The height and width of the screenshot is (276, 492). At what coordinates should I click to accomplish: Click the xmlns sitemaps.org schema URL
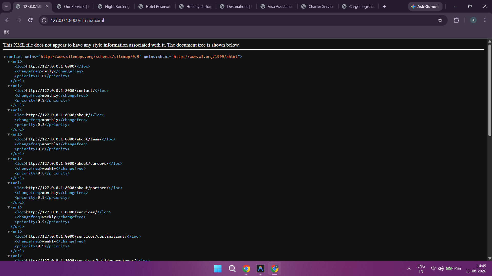coord(90,57)
